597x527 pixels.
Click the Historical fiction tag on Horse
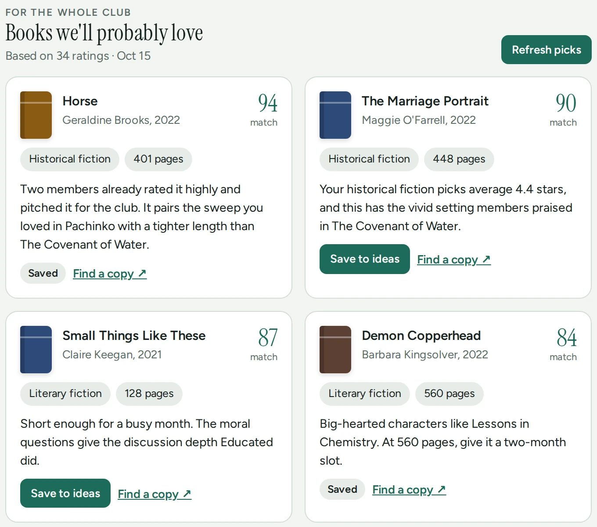pos(70,159)
